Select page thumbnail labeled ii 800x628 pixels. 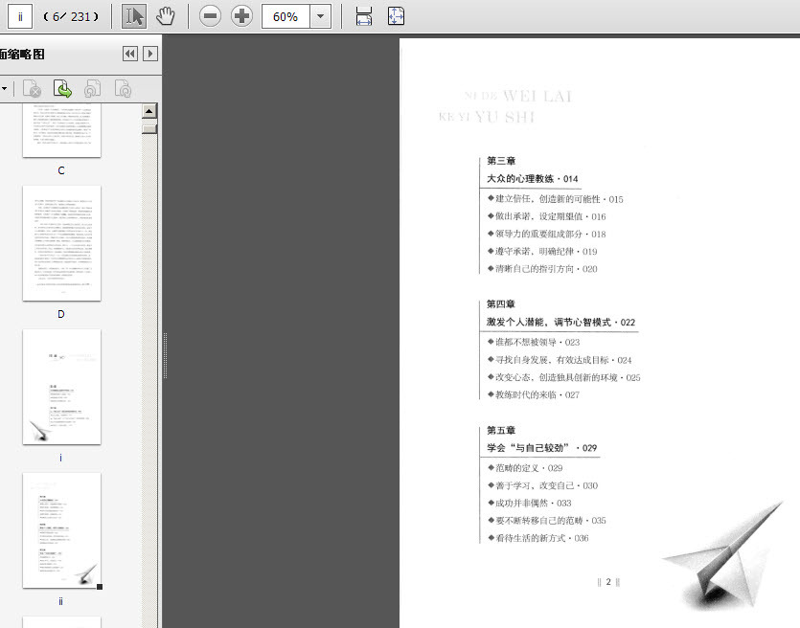(x=61, y=530)
